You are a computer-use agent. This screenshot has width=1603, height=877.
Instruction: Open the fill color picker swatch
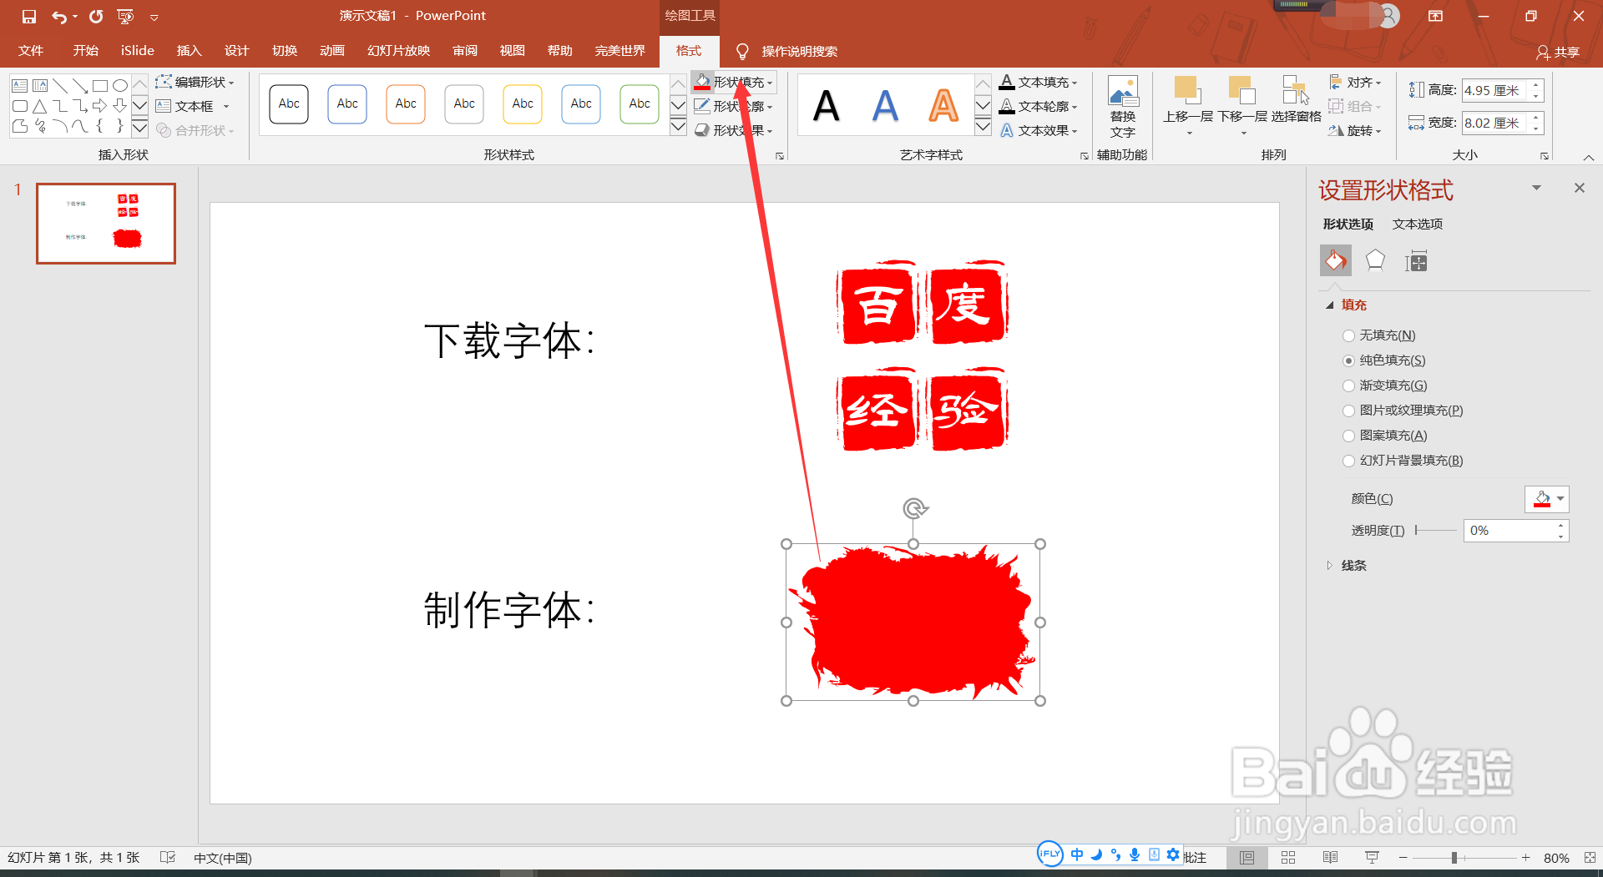coord(1546,498)
